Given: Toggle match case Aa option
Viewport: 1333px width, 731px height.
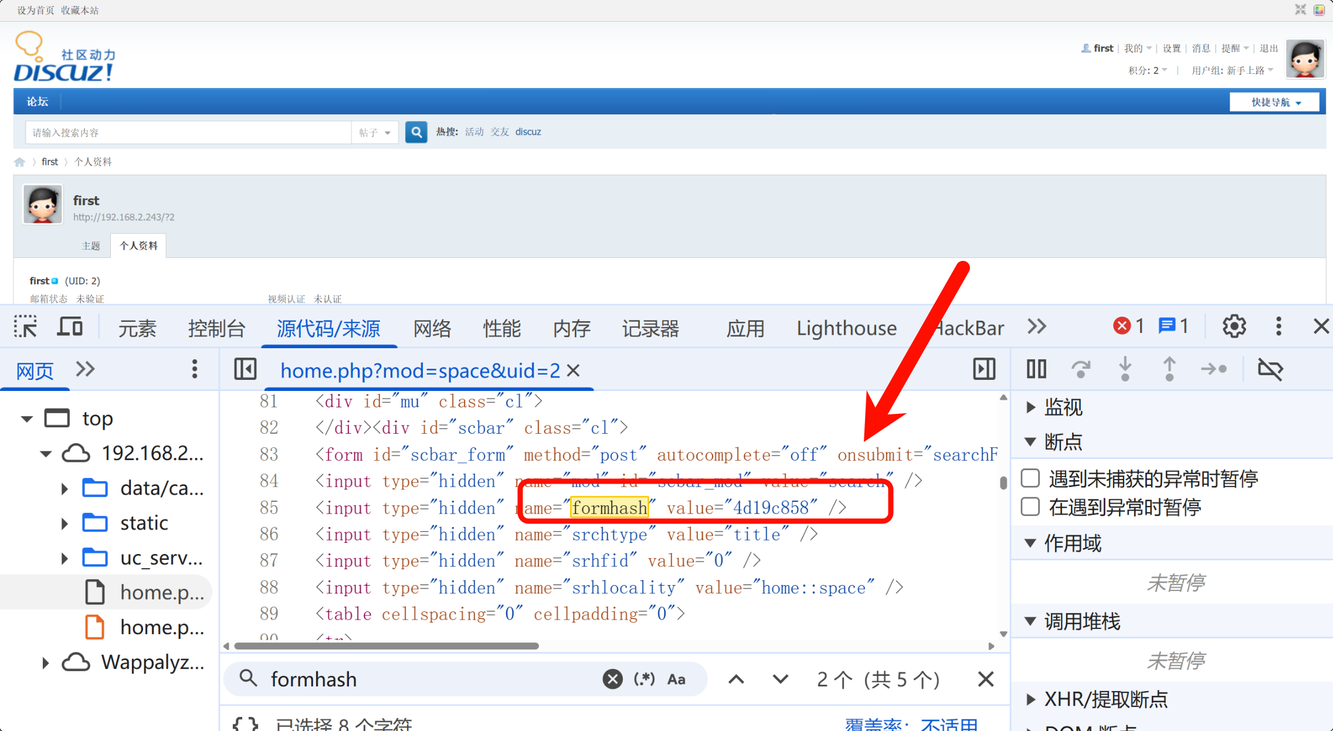Looking at the screenshot, I should point(676,679).
